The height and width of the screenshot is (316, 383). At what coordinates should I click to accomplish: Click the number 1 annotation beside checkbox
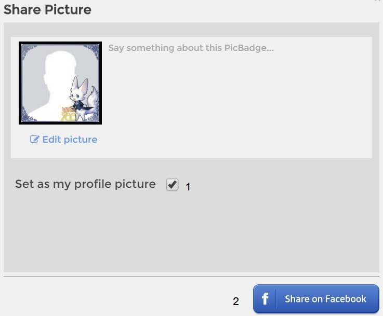tap(188, 187)
